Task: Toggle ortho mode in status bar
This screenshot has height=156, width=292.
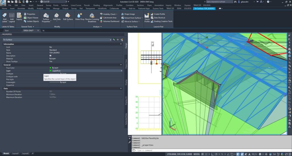Action: point(212,154)
